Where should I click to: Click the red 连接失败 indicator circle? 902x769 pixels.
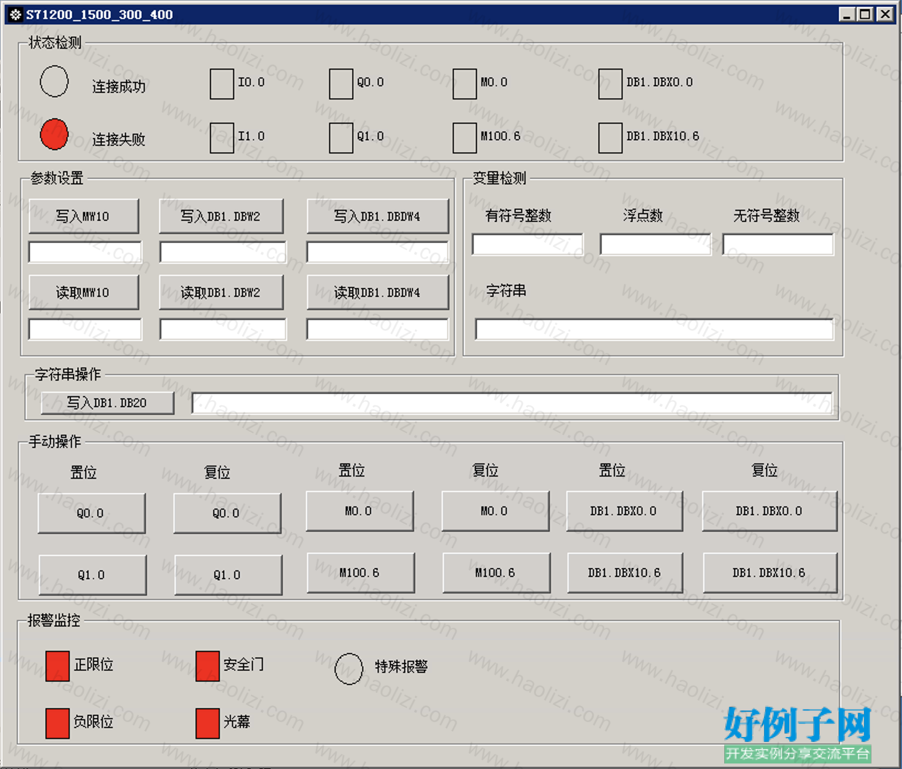pyautogui.click(x=54, y=134)
